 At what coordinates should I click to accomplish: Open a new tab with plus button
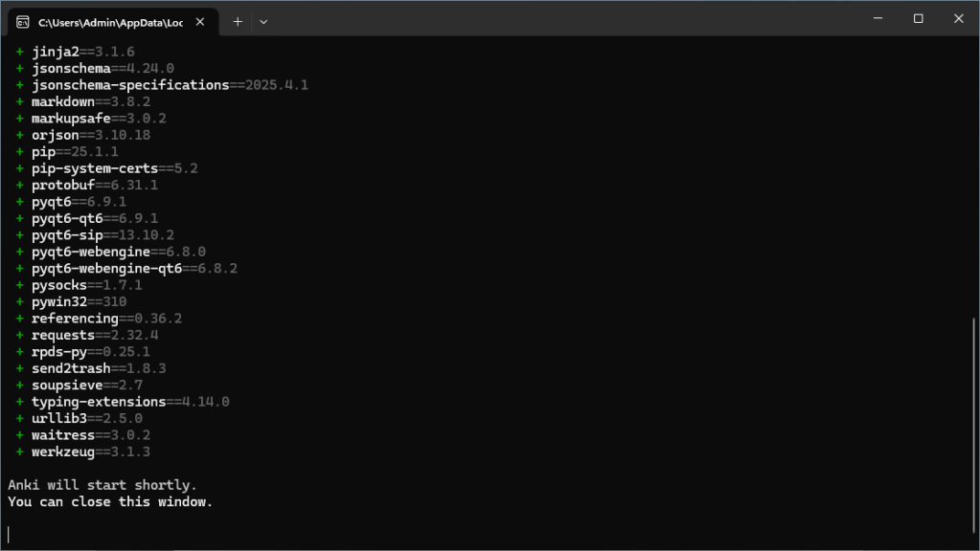(x=238, y=21)
